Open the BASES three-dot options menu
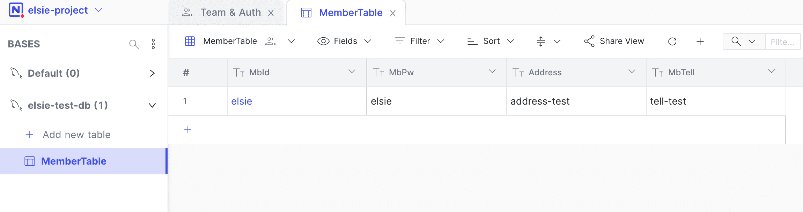The width and height of the screenshot is (803, 212). pyautogui.click(x=153, y=44)
